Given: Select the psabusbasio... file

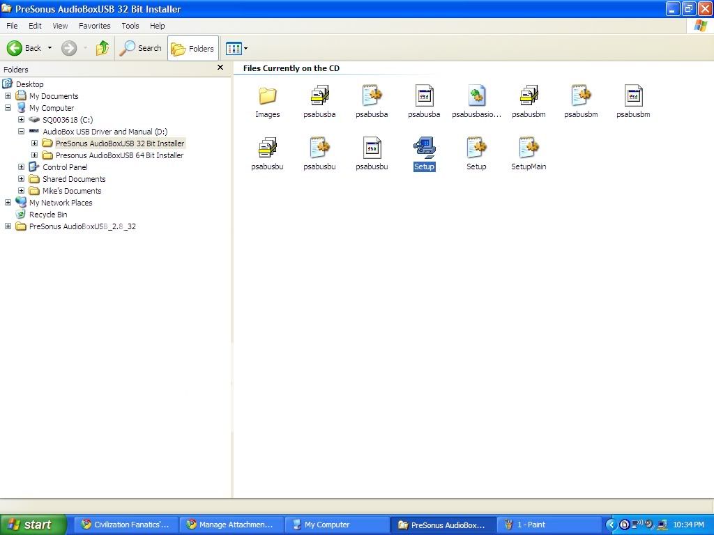Looking at the screenshot, I should tap(476, 102).
